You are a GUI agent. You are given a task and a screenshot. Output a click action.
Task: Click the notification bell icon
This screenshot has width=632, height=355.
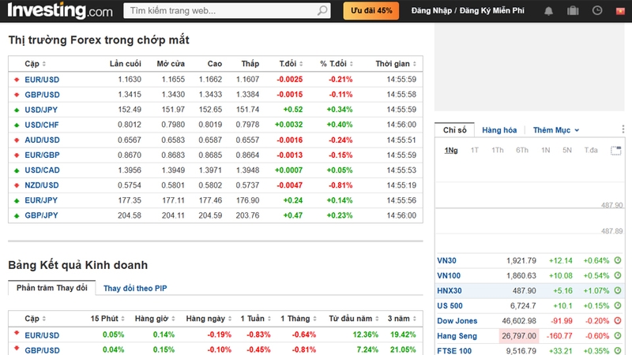tap(549, 11)
